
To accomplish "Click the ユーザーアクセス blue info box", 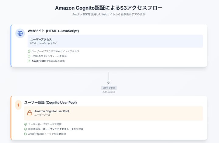I will click(x=115, y=41).
